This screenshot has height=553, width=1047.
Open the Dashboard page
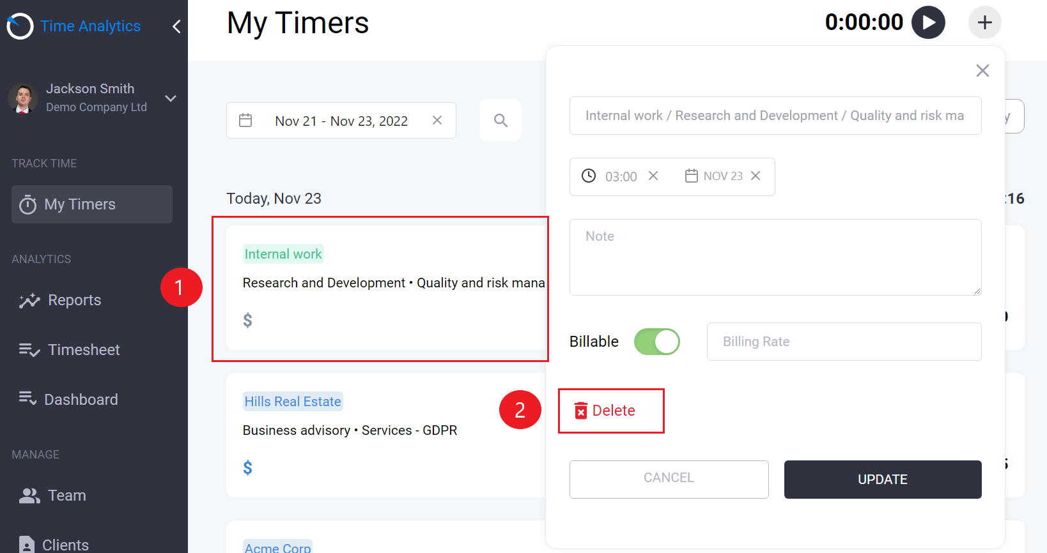pos(81,400)
